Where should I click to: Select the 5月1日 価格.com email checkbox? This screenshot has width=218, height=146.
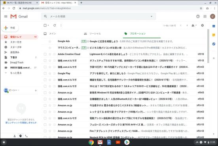click(x=45, y=61)
